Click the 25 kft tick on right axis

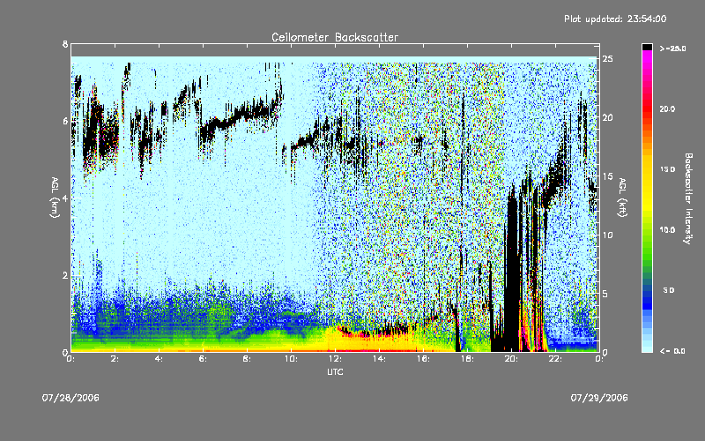point(607,58)
